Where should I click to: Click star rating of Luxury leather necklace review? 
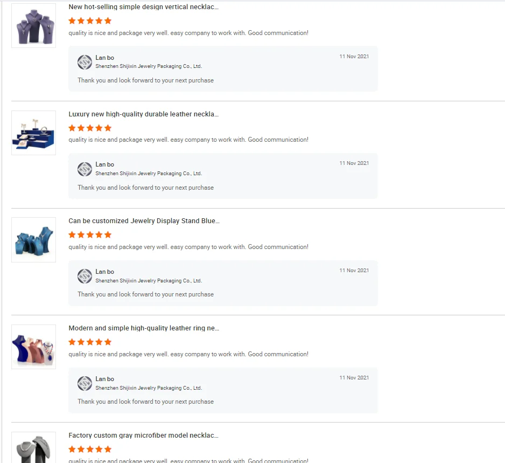coord(90,128)
